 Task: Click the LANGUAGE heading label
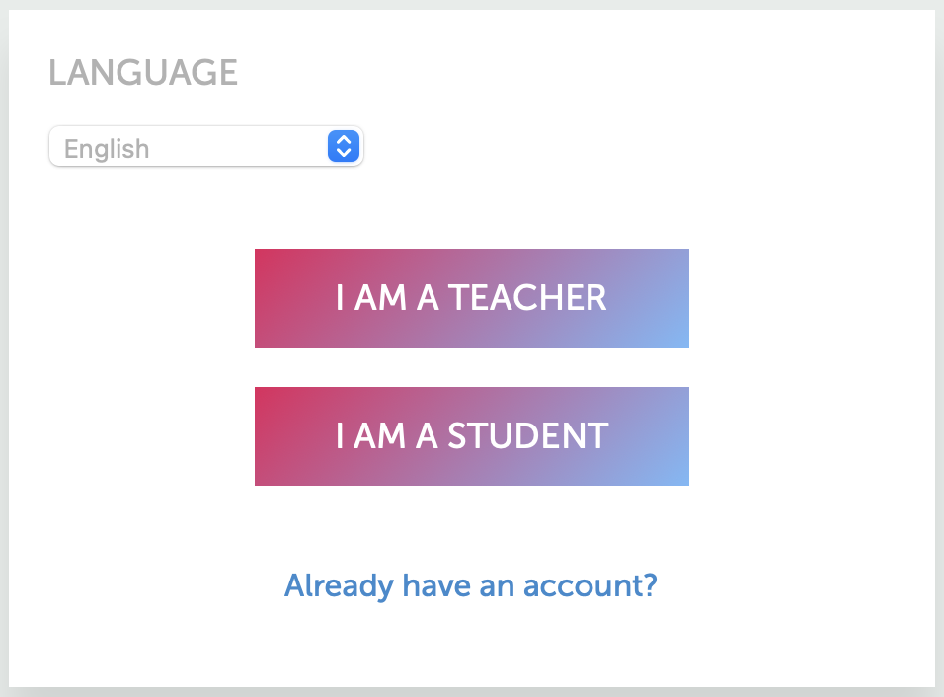pos(143,73)
